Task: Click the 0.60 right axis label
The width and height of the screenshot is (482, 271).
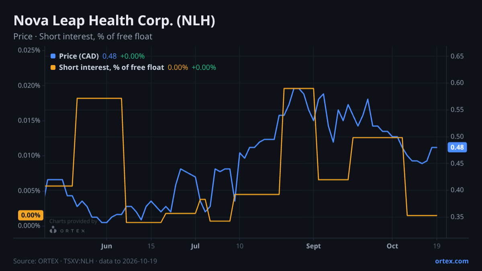Action: click(457, 83)
